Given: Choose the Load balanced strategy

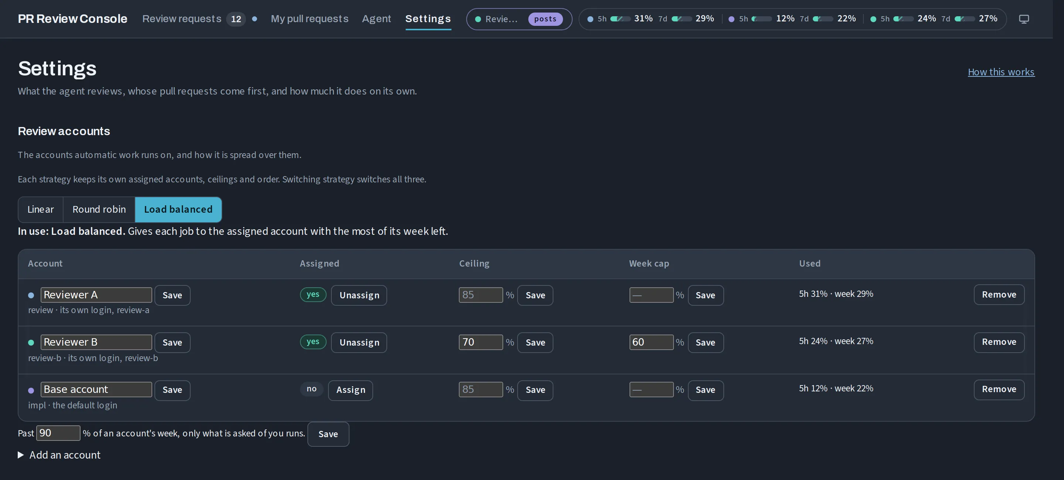Looking at the screenshot, I should pyautogui.click(x=178, y=210).
